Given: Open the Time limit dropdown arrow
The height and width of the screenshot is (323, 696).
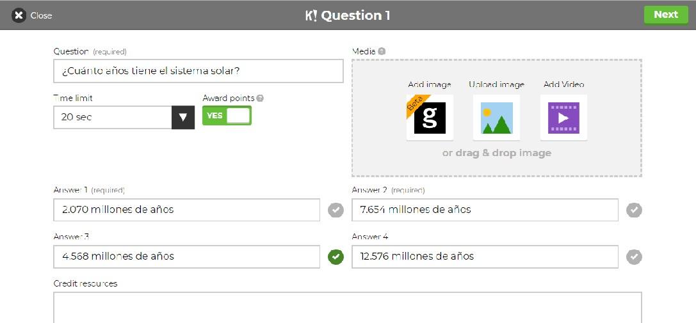Looking at the screenshot, I should 183,118.
